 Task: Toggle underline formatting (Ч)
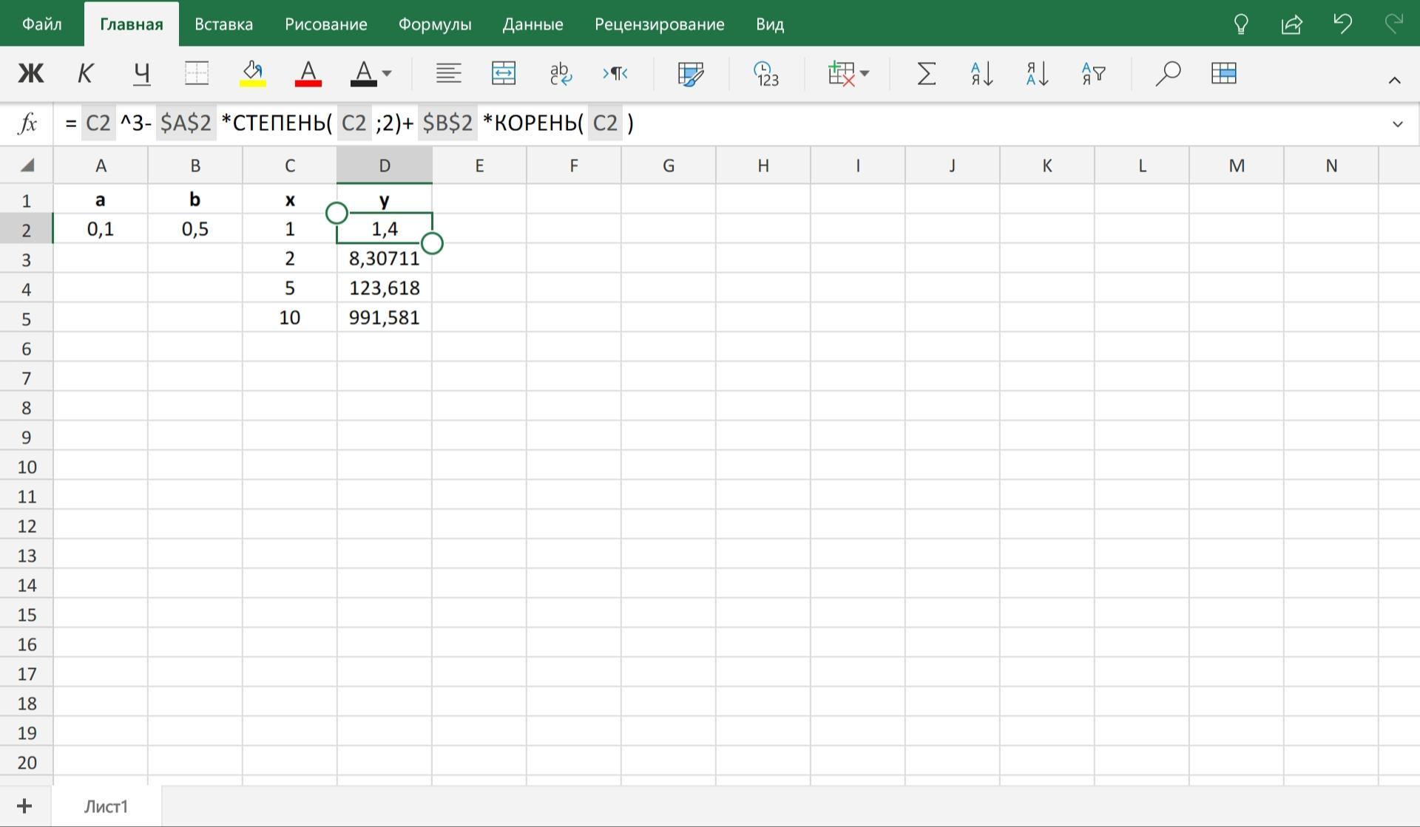141,73
